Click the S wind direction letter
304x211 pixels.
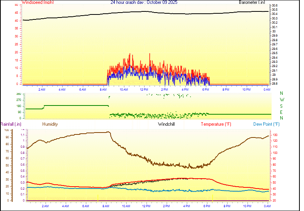(282, 106)
